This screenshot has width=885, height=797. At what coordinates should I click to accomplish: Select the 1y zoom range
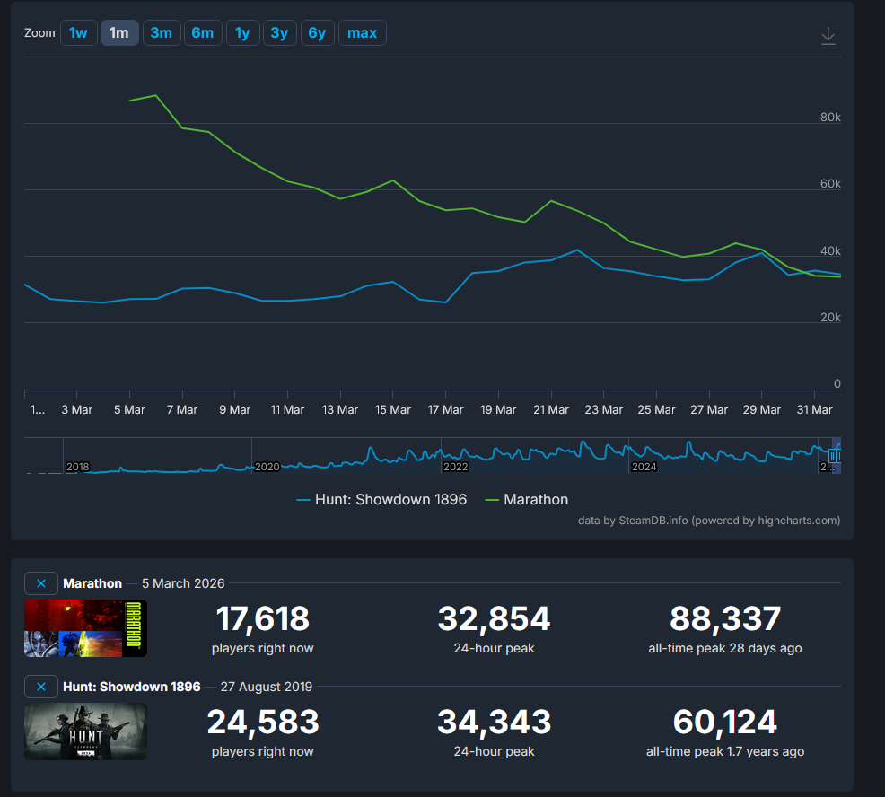[x=242, y=32]
